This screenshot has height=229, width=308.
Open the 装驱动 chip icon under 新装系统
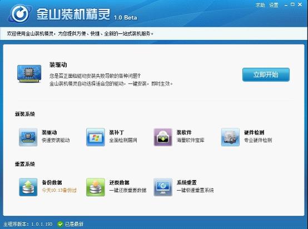coord(28,137)
